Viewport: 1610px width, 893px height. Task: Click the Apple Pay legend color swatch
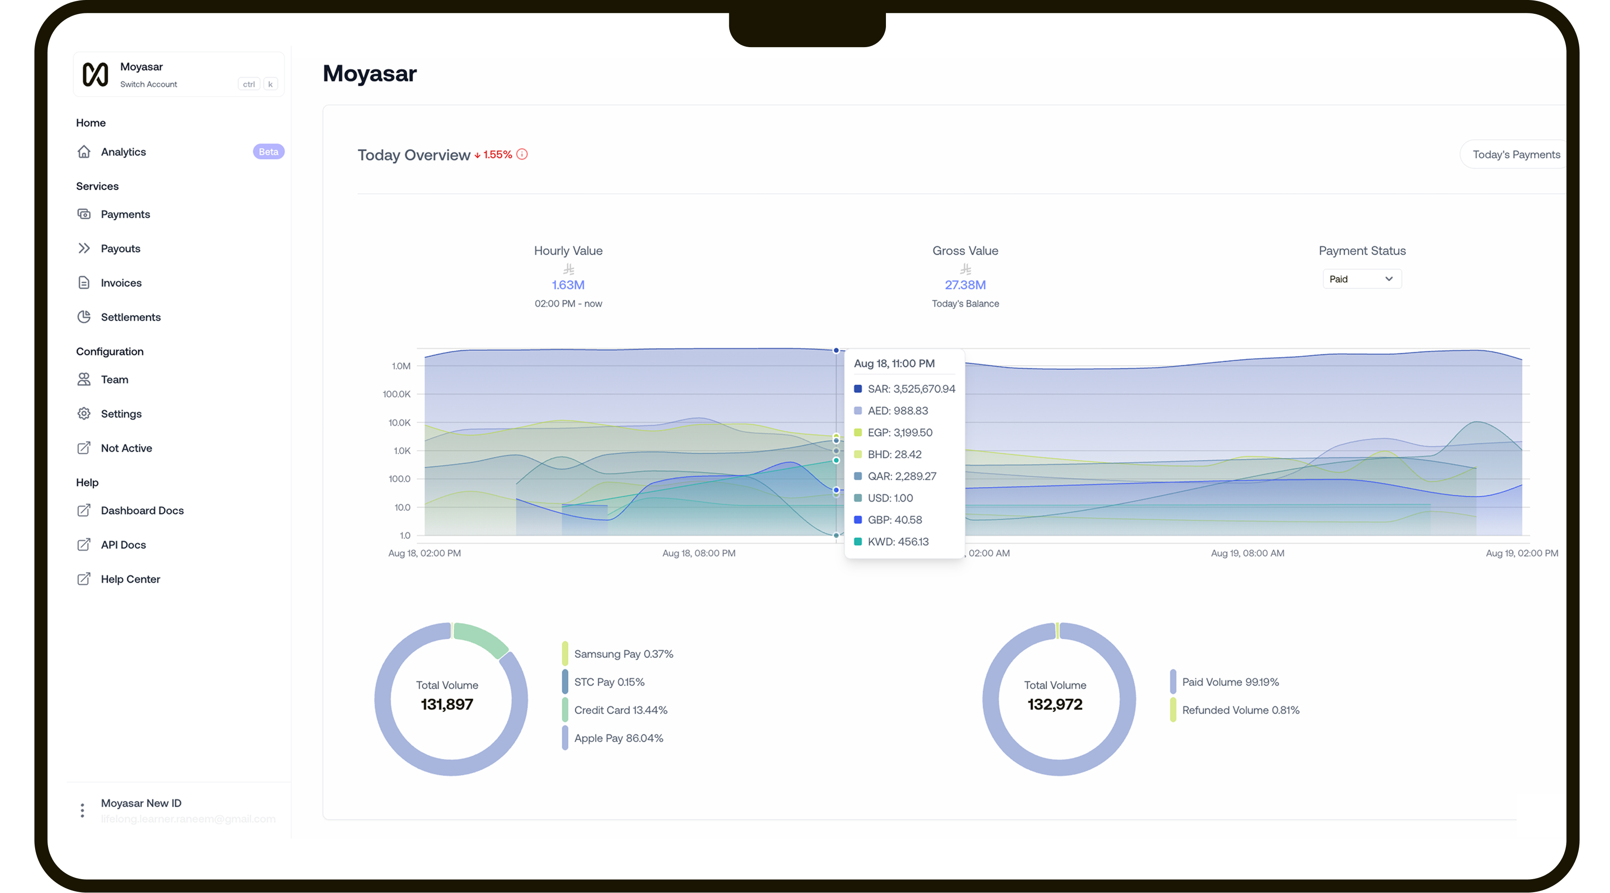[x=565, y=738]
